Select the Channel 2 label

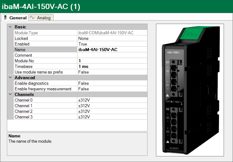coord(23,111)
